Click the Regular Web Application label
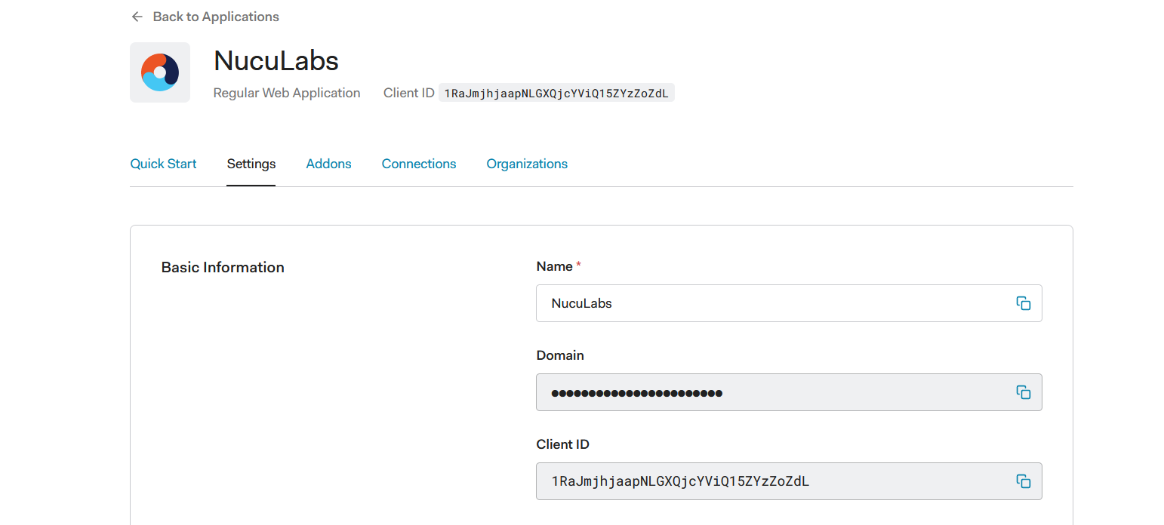The height and width of the screenshot is (525, 1164). 287,94
